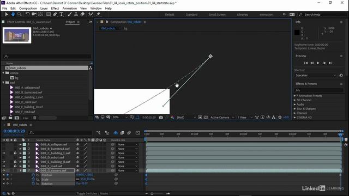Screen dimensions: 349x196
Task: Toggle the Scale property stopwatch
Action: [x=33, y=179]
